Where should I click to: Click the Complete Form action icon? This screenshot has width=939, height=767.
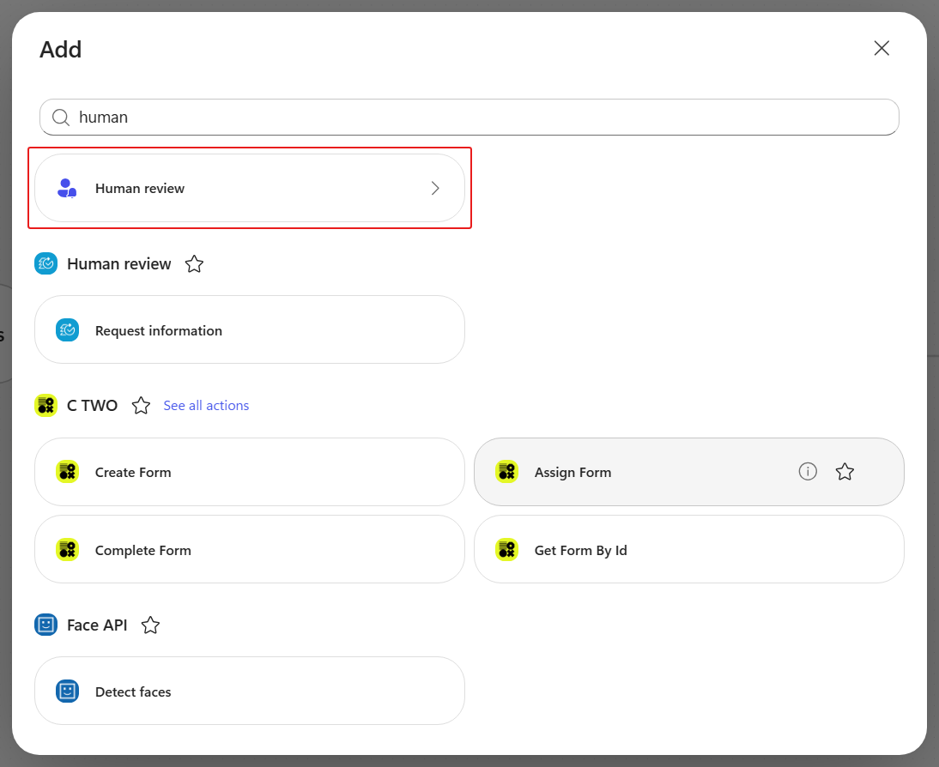pos(67,549)
